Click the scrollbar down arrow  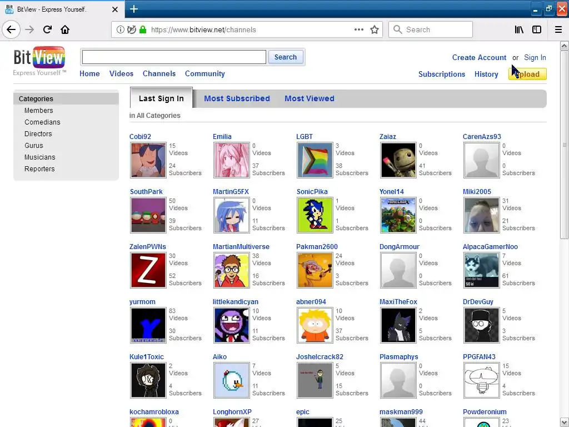pyautogui.click(x=565, y=422)
